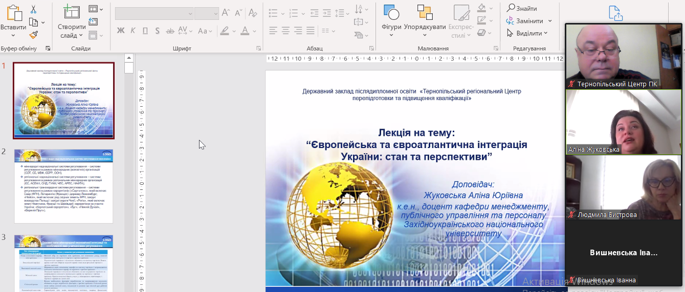Toggle align text right
The width and height of the screenshot is (685, 292).
pos(298,31)
